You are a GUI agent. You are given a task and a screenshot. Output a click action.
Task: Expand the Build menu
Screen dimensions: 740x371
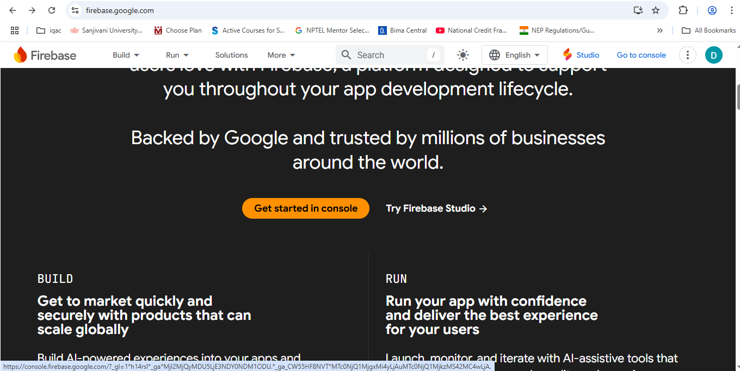click(126, 55)
